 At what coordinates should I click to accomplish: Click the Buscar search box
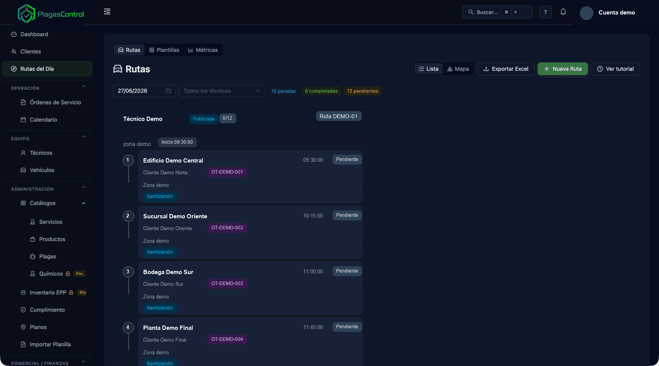(x=497, y=12)
